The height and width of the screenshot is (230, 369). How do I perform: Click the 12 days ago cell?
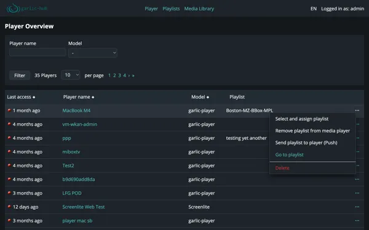tap(25, 207)
